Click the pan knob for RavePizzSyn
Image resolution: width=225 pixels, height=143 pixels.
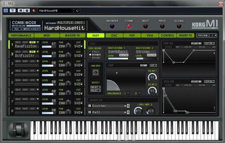coord(68,46)
